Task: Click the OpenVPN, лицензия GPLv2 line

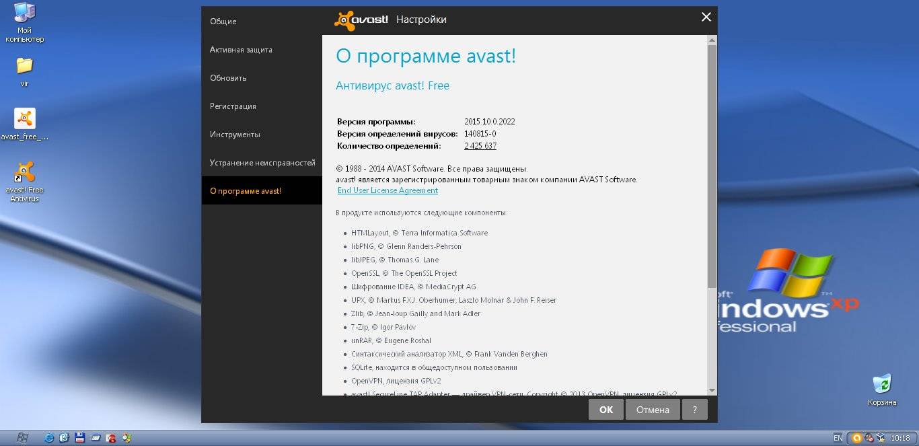Action: click(396, 381)
